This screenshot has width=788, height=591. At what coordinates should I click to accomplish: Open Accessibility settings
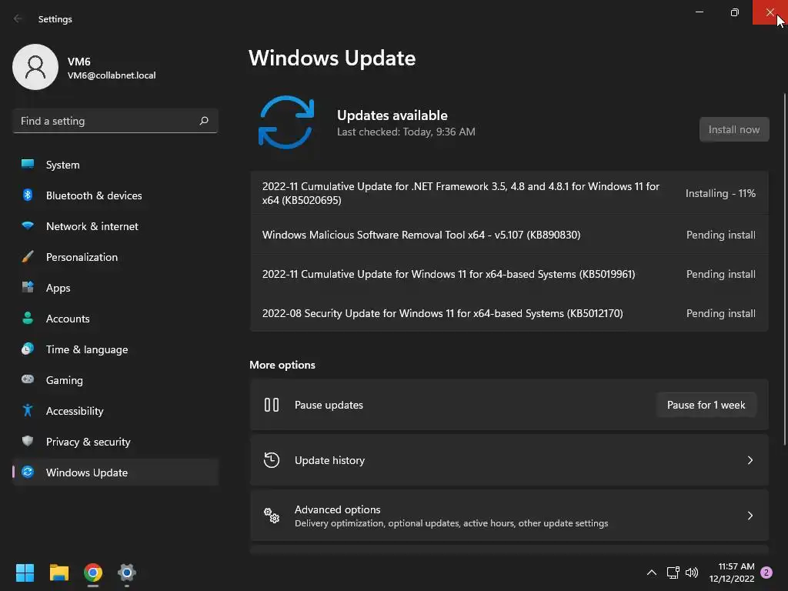[115, 411]
